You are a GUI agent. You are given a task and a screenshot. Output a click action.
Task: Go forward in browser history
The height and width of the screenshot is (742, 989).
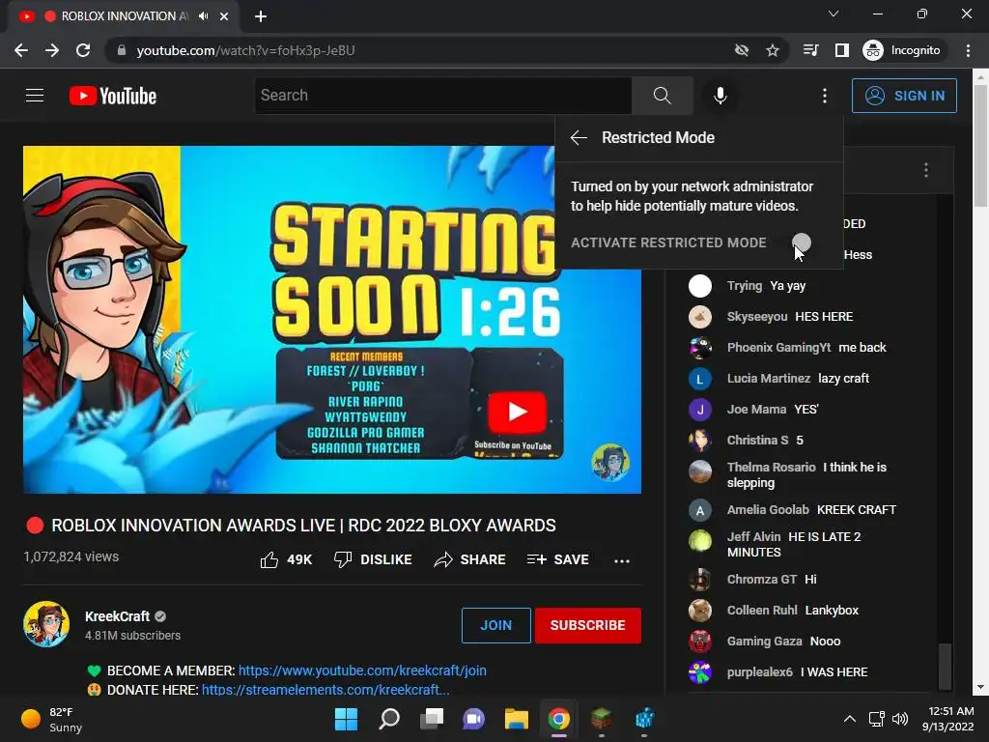pos(52,50)
